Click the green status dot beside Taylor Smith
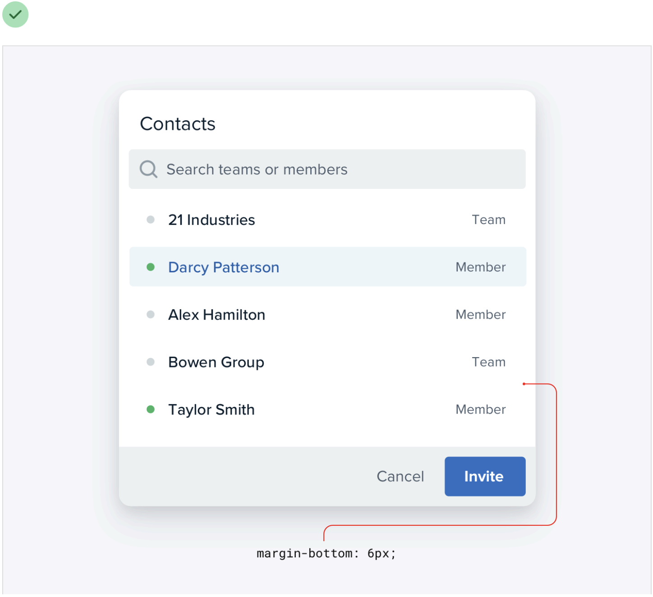This screenshot has width=653, height=597. pyautogui.click(x=151, y=409)
